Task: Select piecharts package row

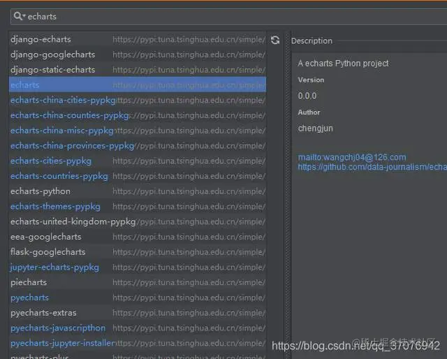Action: click(138, 282)
